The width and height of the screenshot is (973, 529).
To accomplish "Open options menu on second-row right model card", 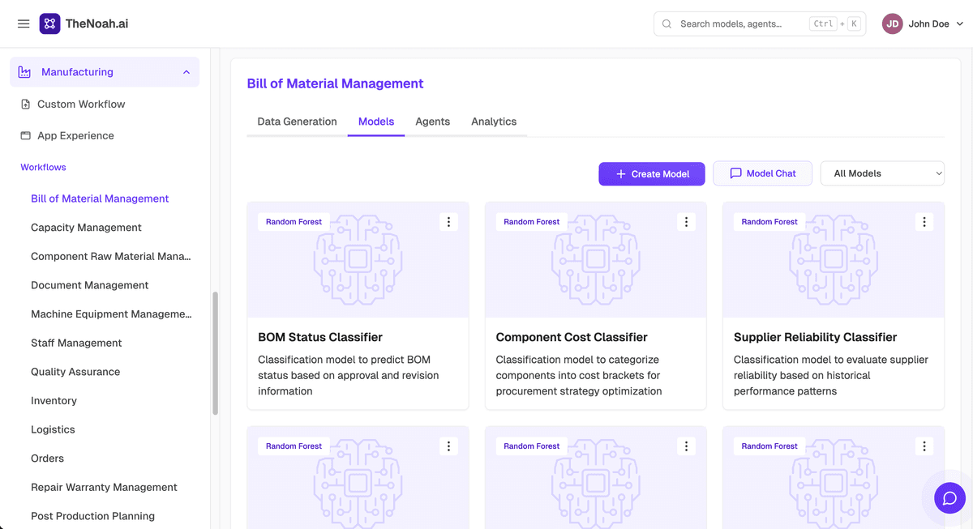I will [x=924, y=446].
